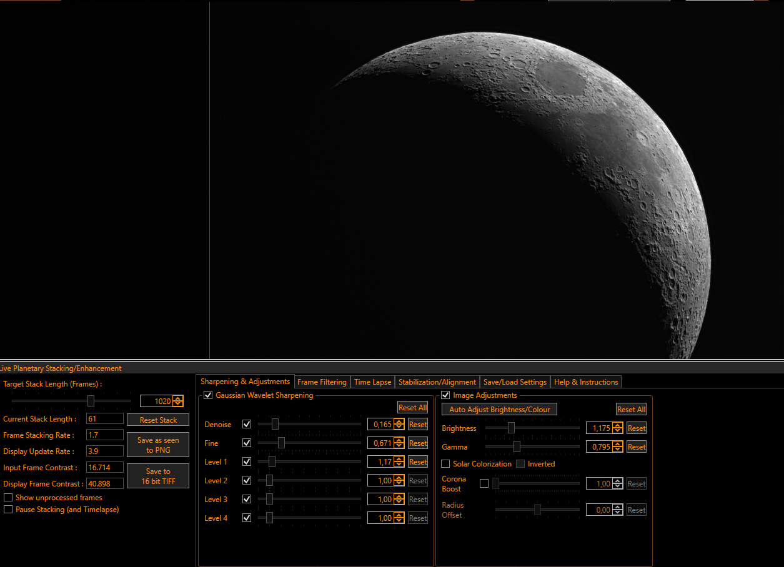
Task: Click the Gamma slider
Action: 533,446
